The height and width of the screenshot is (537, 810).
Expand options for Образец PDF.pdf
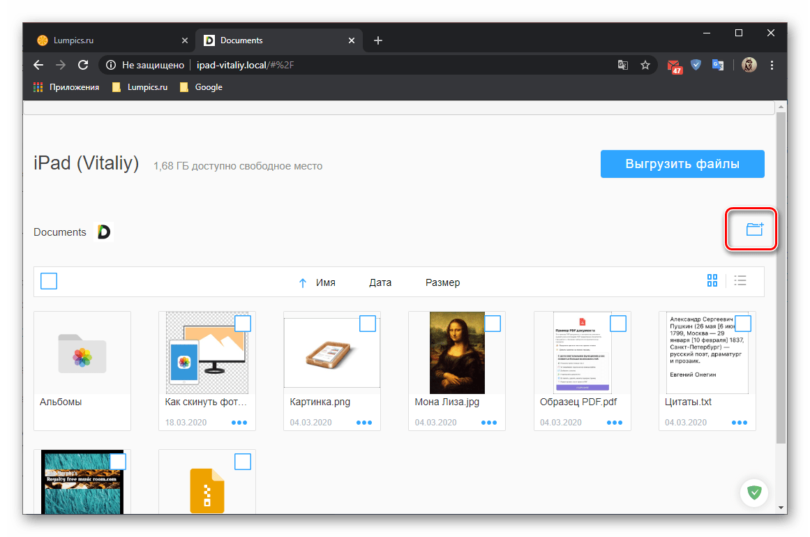(615, 423)
